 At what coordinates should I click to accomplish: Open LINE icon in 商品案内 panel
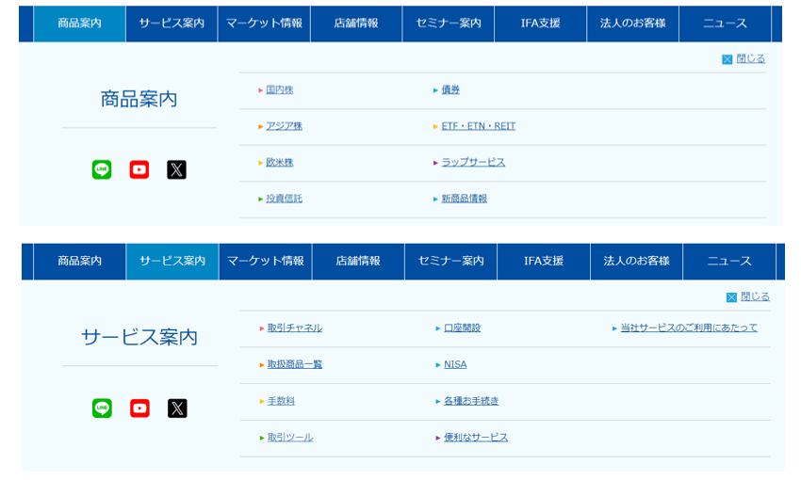click(x=102, y=169)
